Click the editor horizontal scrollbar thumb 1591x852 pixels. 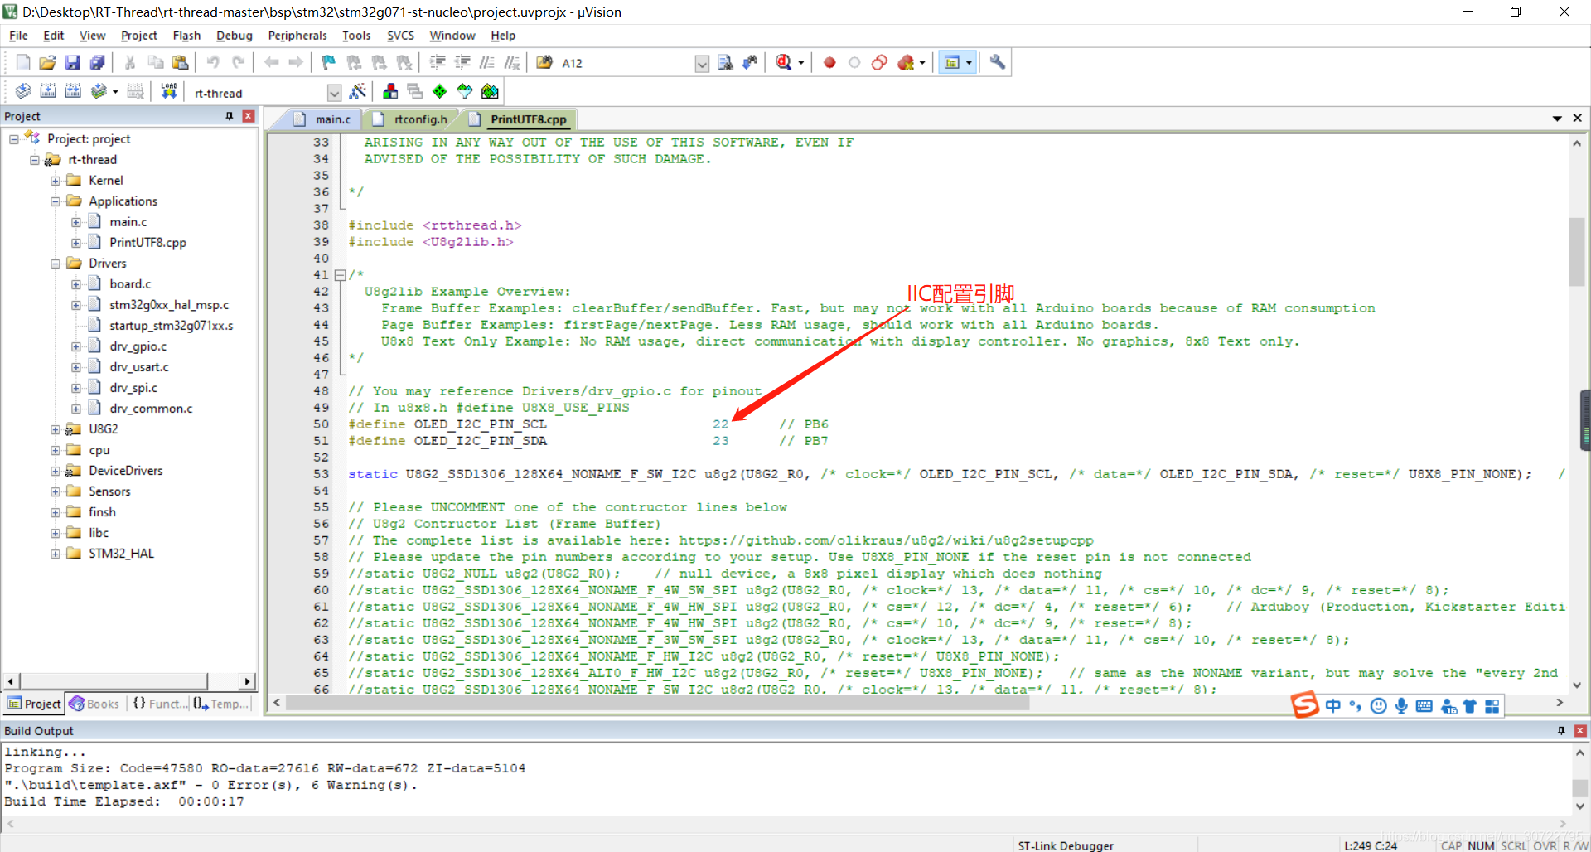[x=658, y=703]
